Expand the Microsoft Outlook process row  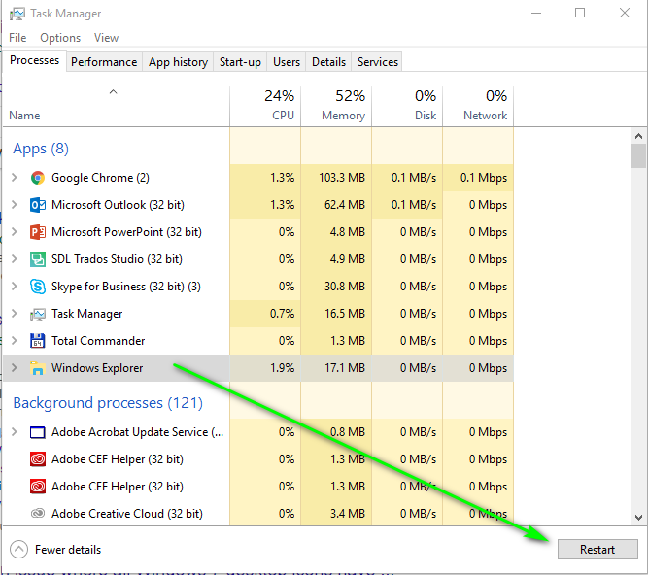coord(15,205)
